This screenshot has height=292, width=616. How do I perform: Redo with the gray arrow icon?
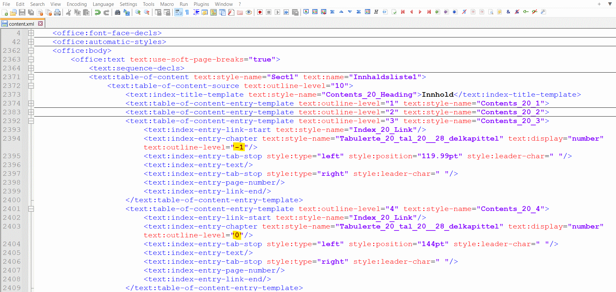(x=106, y=12)
